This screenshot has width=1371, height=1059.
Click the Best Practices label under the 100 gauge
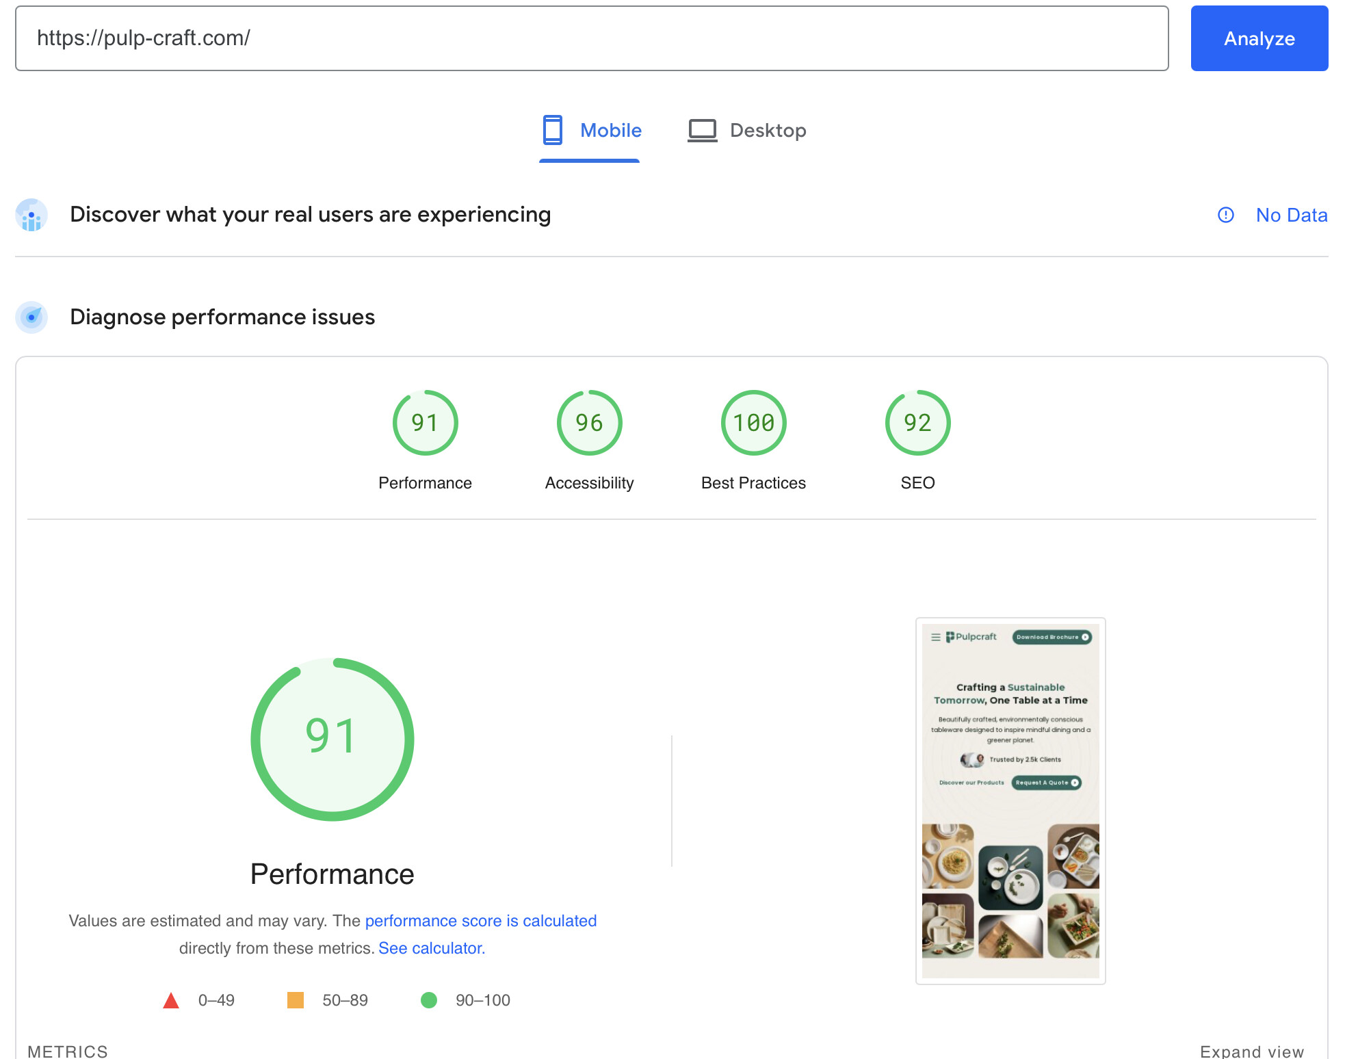pos(753,483)
